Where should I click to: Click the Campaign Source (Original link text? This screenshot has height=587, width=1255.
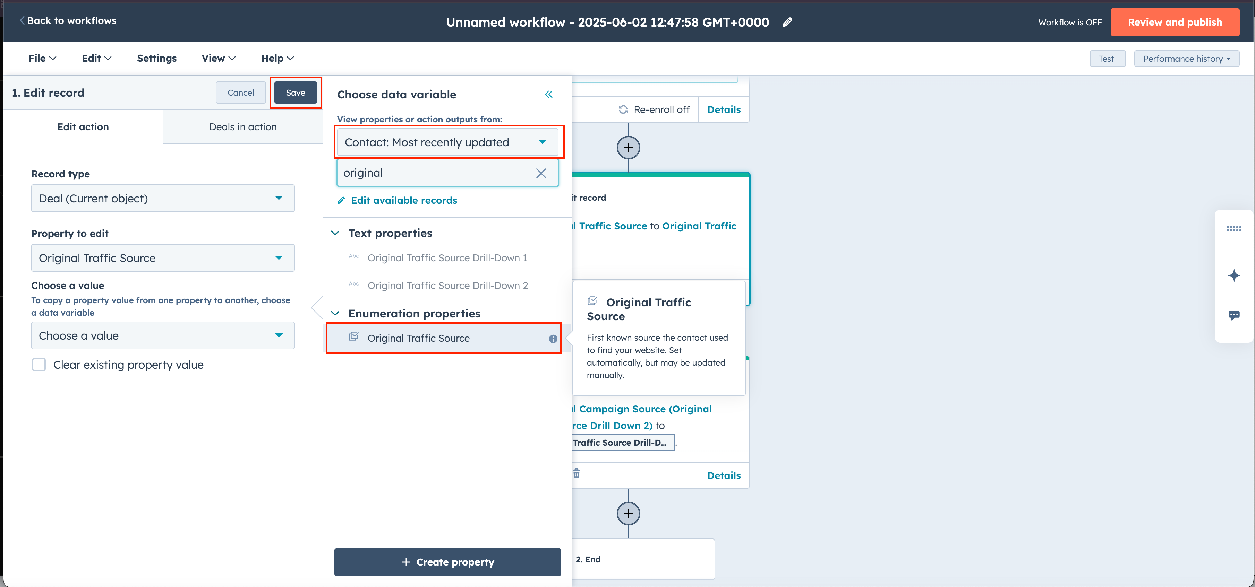645,409
